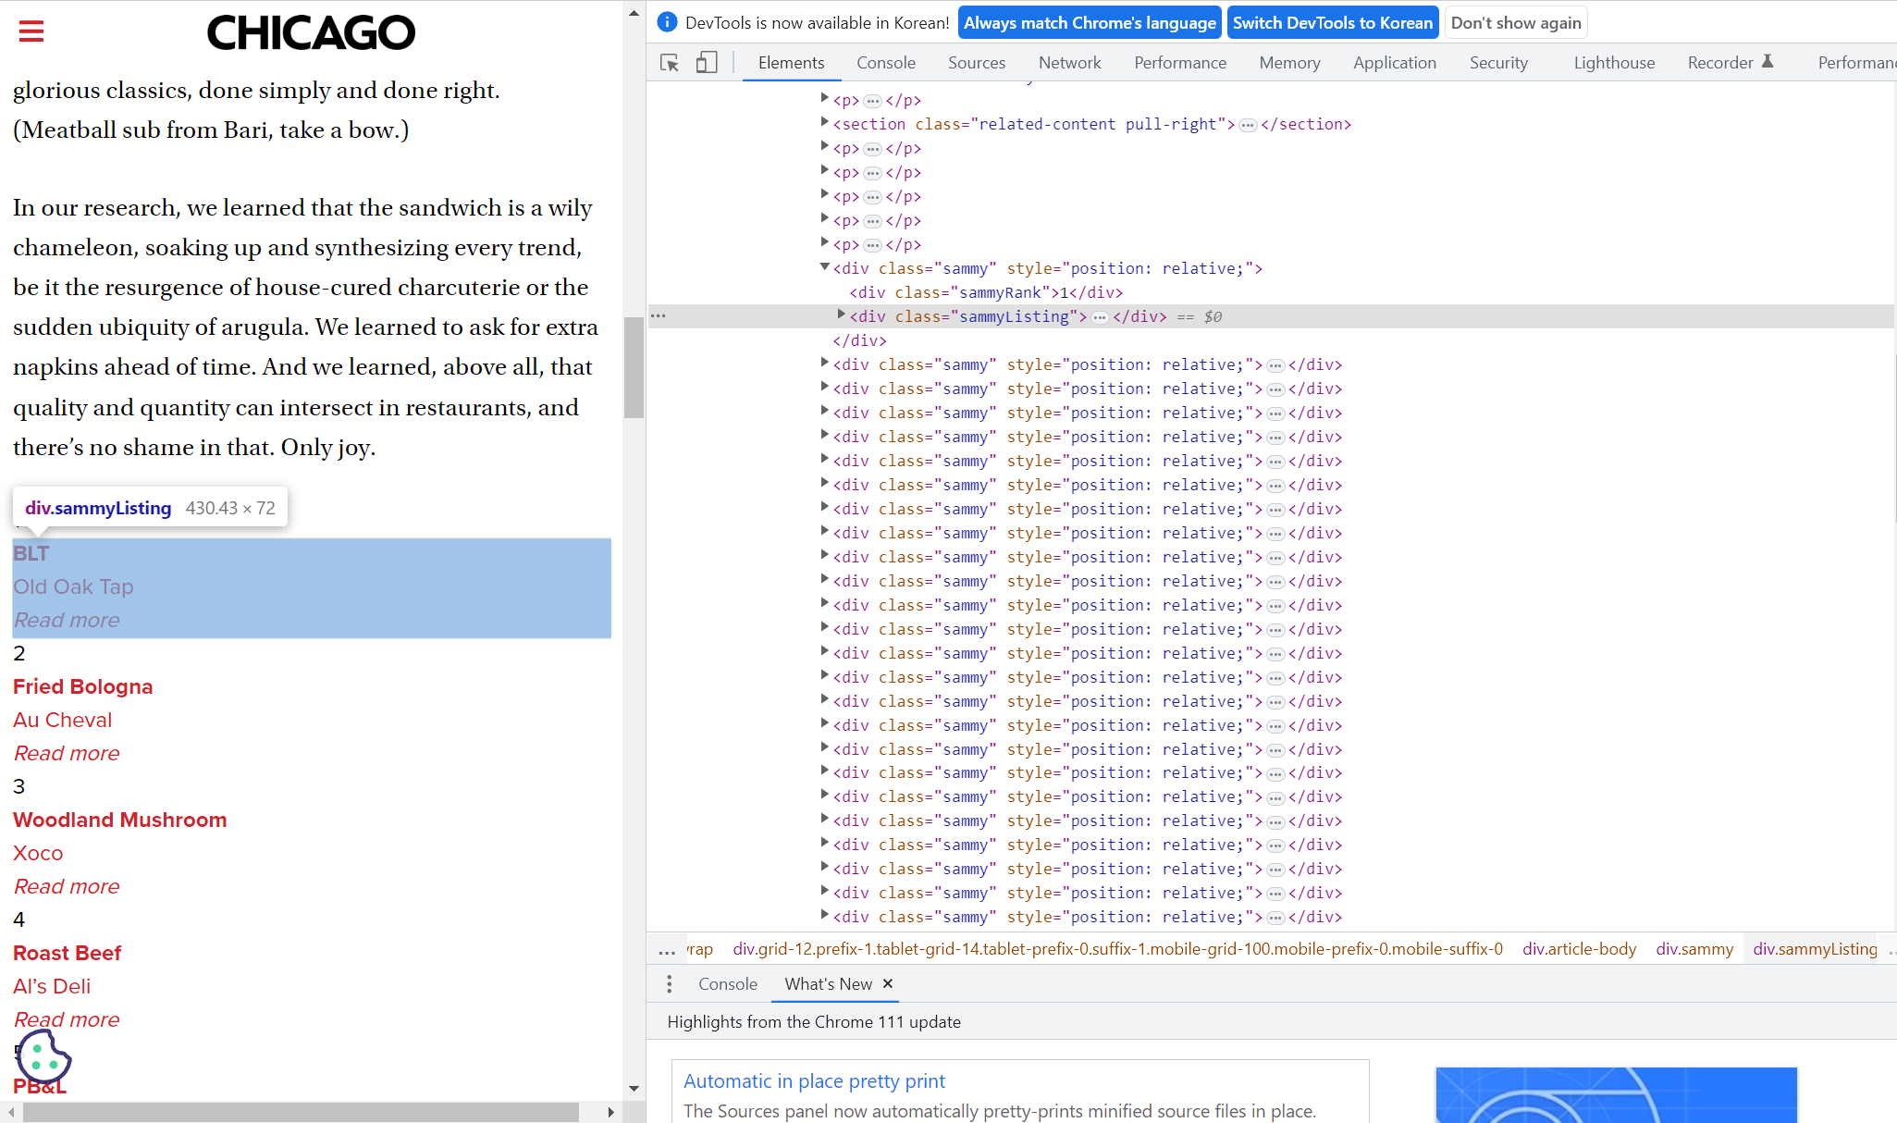This screenshot has width=1897, height=1123.
Task: Click Switch DevTools to Korean button
Action: (1332, 22)
